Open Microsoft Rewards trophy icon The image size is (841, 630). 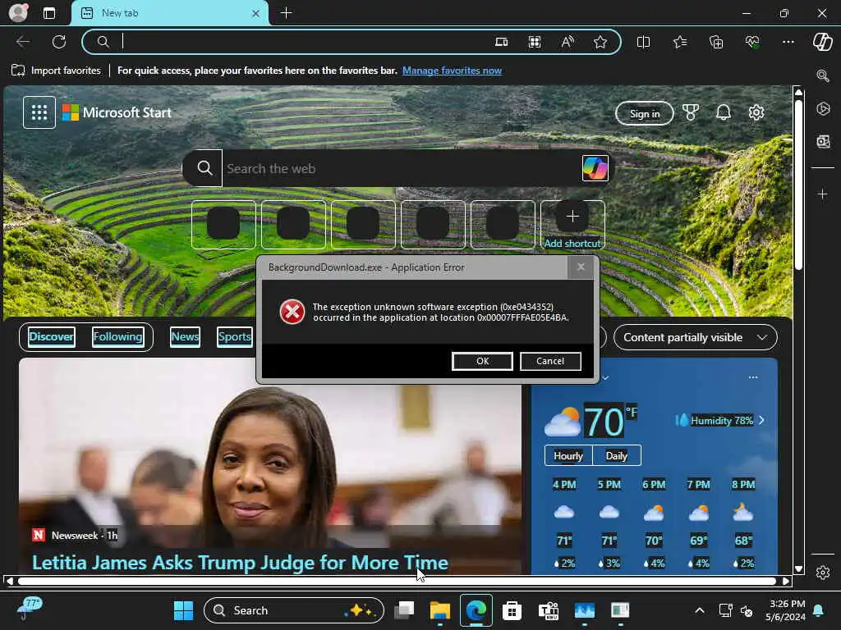tap(690, 112)
